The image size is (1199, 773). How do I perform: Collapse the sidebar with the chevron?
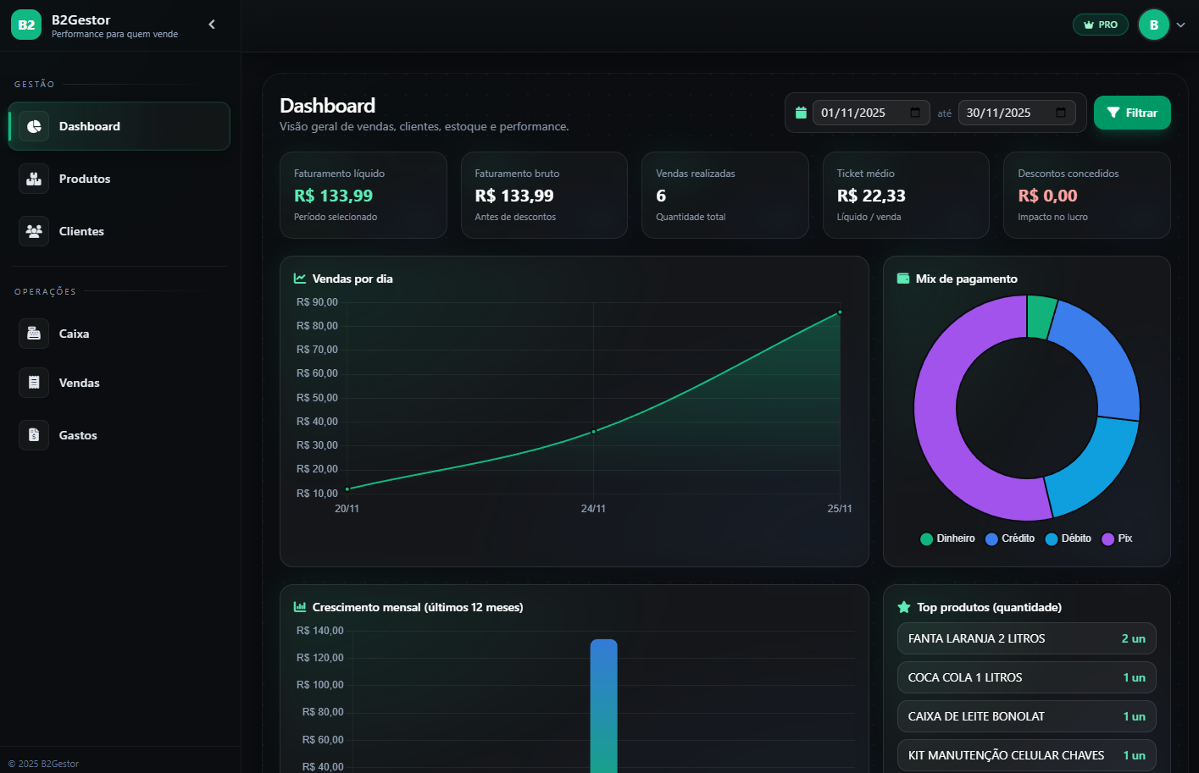[x=212, y=25]
